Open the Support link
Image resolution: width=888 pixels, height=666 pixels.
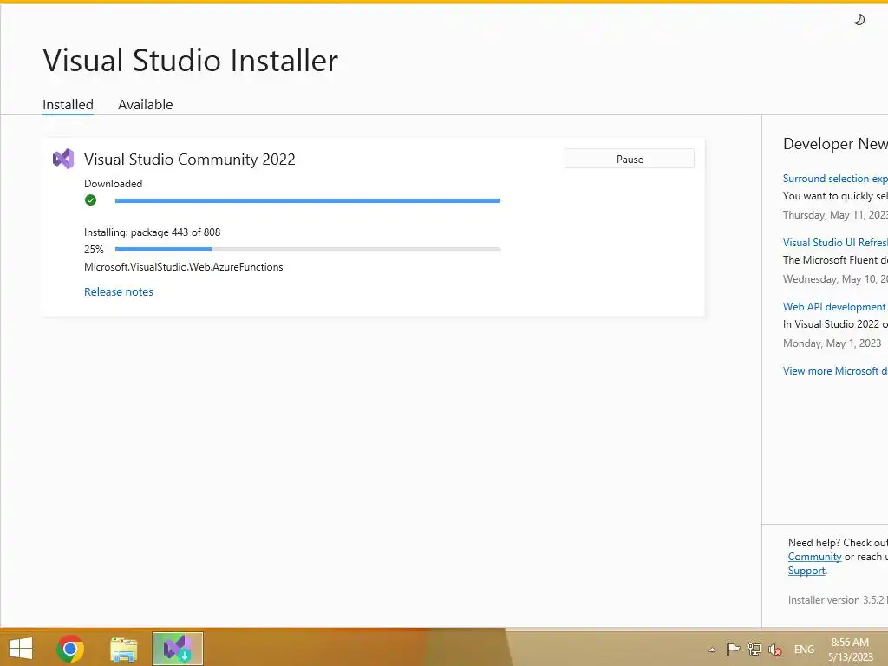tap(806, 571)
